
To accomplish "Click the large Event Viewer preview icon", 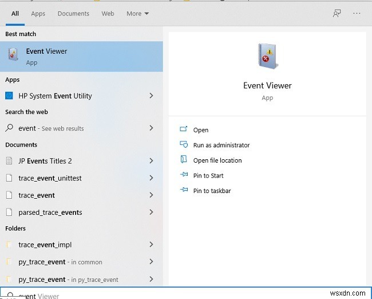I will [x=267, y=56].
